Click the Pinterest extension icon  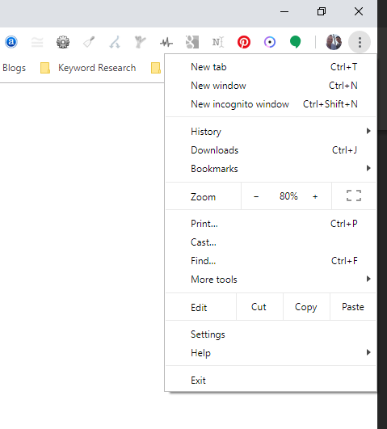click(x=243, y=42)
